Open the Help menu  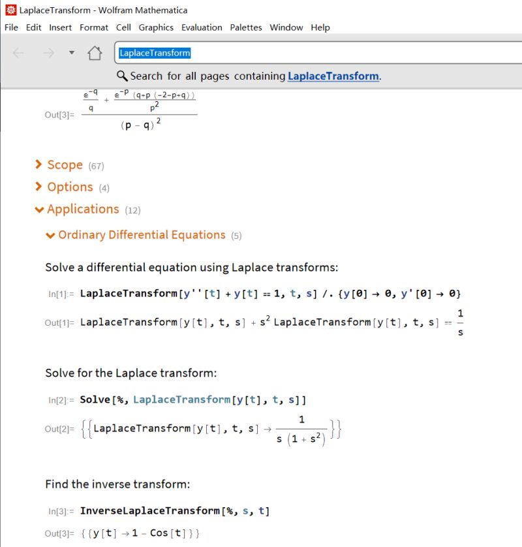320,27
